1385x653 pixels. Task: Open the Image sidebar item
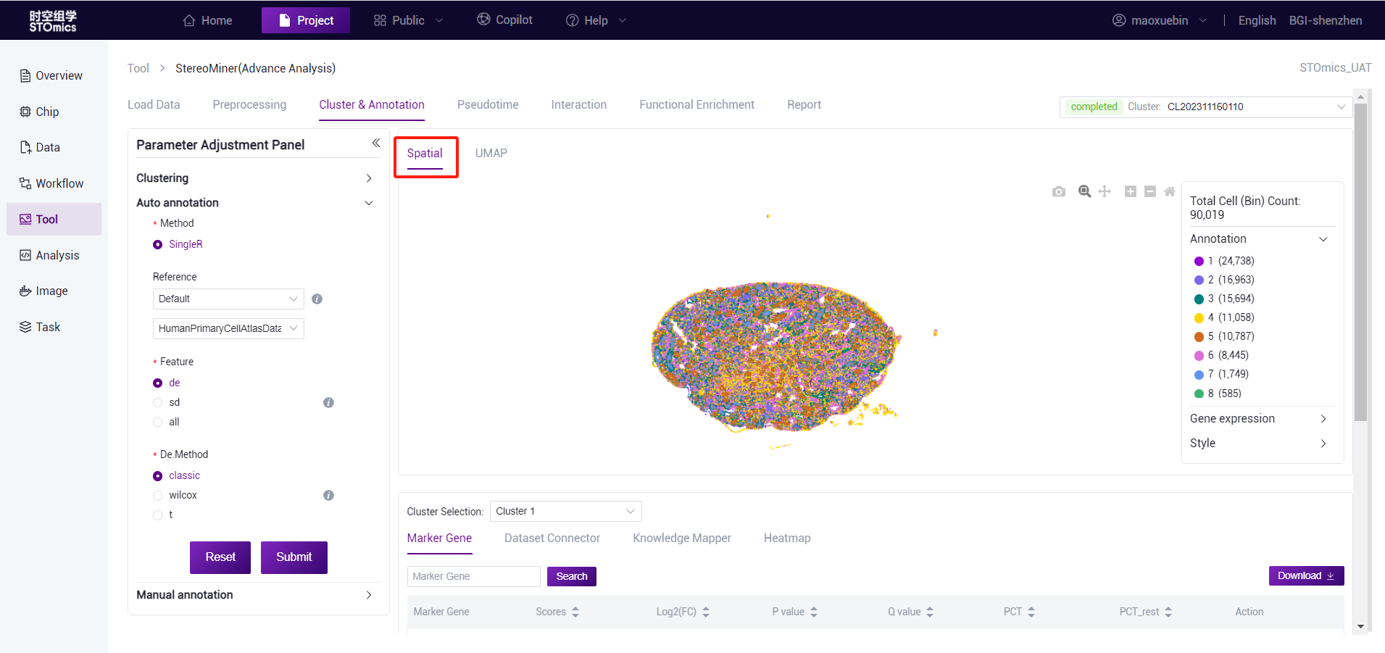[x=43, y=291]
